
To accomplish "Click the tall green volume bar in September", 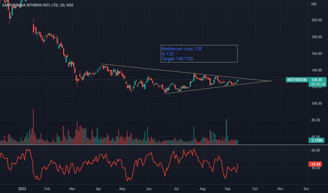I will tap(226, 132).
